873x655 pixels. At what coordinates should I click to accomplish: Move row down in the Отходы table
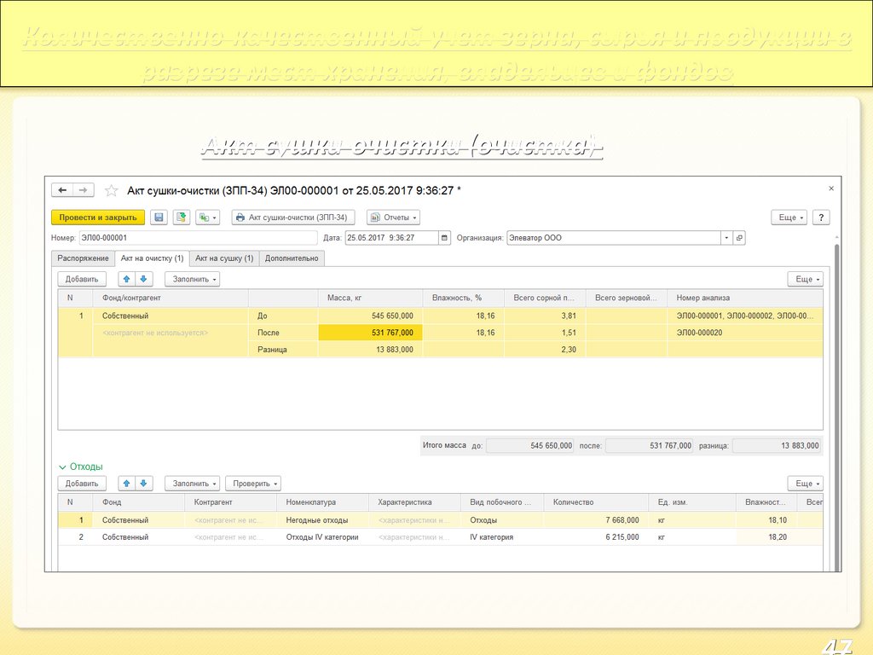(x=144, y=484)
